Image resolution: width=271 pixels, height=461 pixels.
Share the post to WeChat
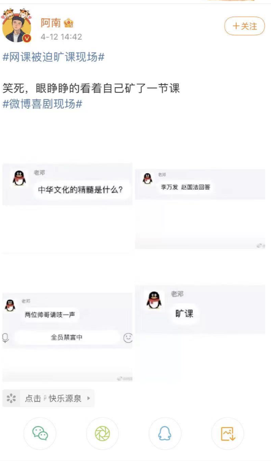tap(40, 433)
